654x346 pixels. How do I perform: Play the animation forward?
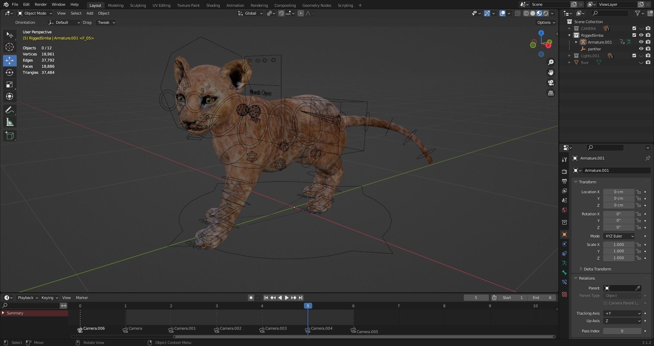(287, 298)
